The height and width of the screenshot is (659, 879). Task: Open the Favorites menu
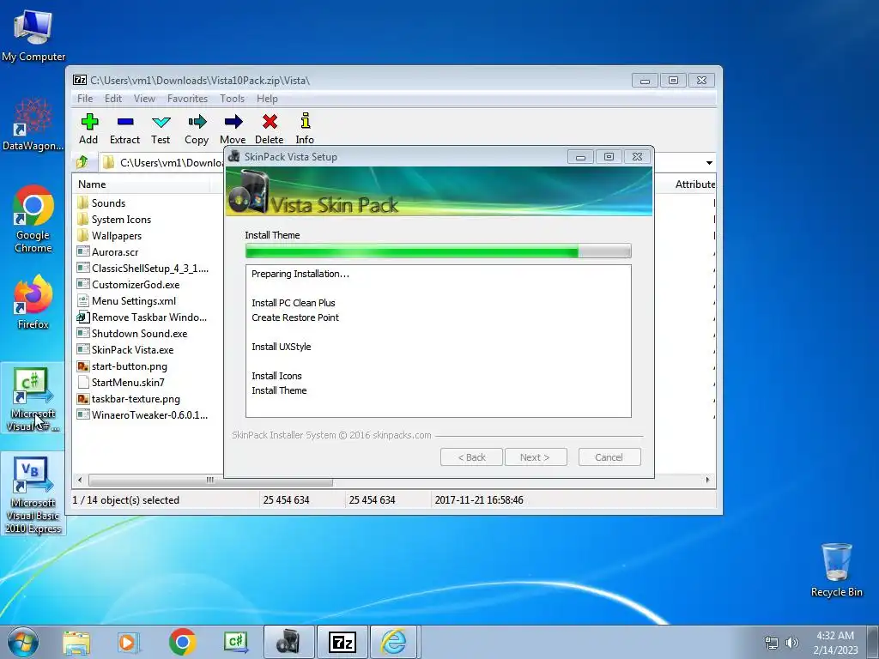click(187, 99)
